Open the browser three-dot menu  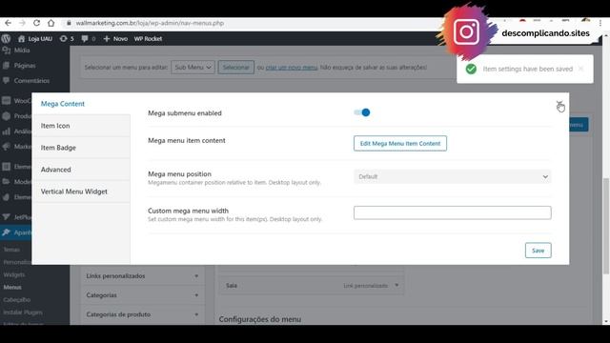pyautogui.click(x=600, y=23)
